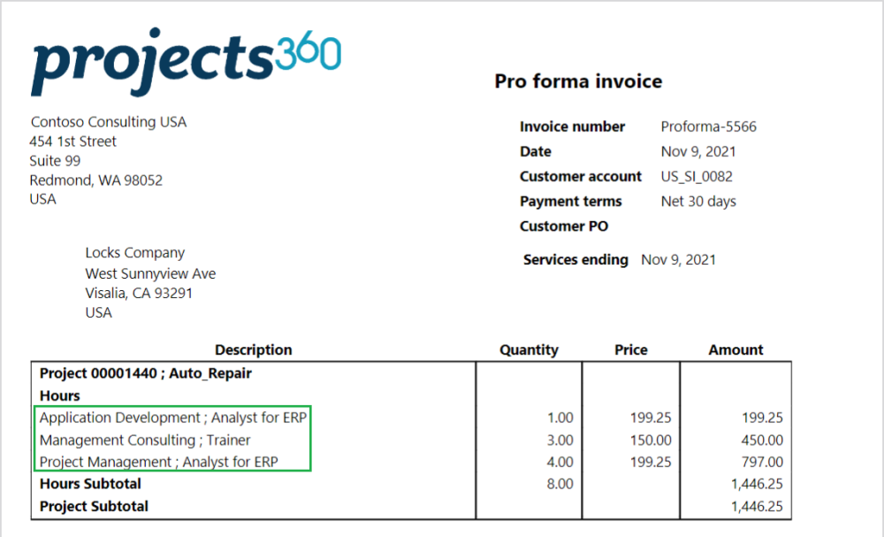Click the Contoso Consulting USA company name
884x537 pixels.
pyautogui.click(x=109, y=122)
